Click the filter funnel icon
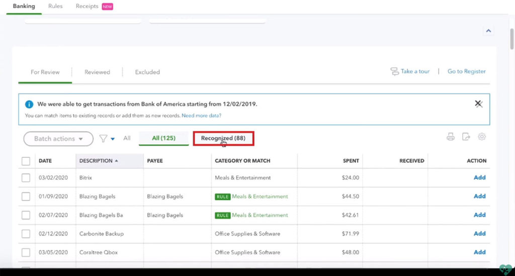This screenshot has width=515, height=276. click(x=103, y=138)
